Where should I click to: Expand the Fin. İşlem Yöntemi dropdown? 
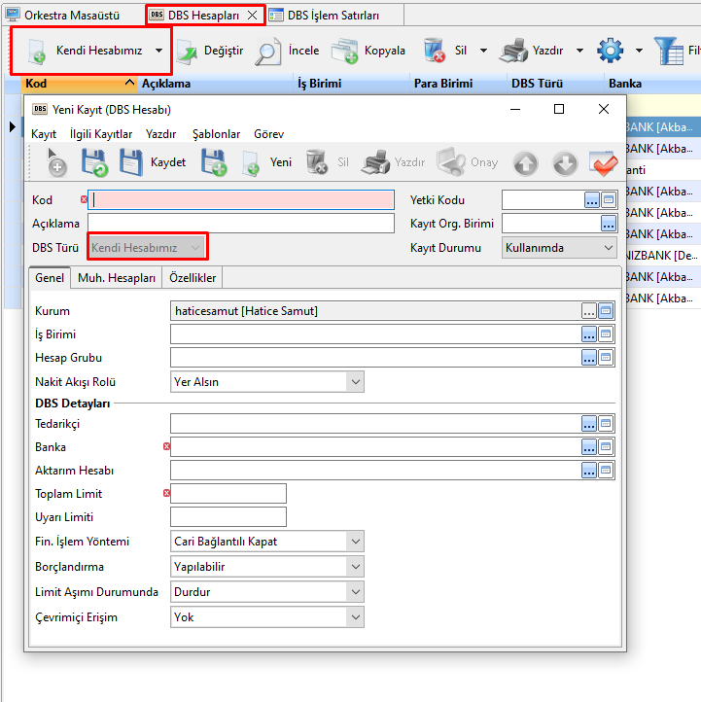pos(266,542)
